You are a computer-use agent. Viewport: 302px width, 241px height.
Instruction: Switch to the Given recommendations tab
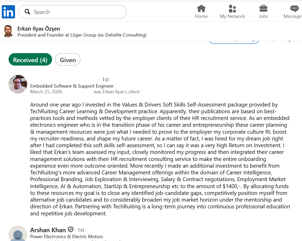tap(68, 60)
